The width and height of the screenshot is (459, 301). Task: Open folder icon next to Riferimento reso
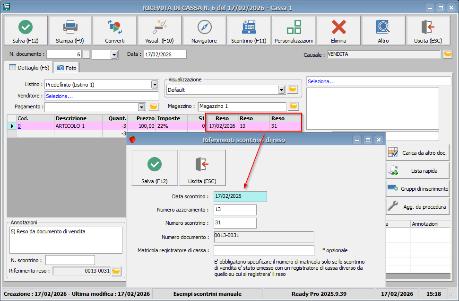point(116,271)
